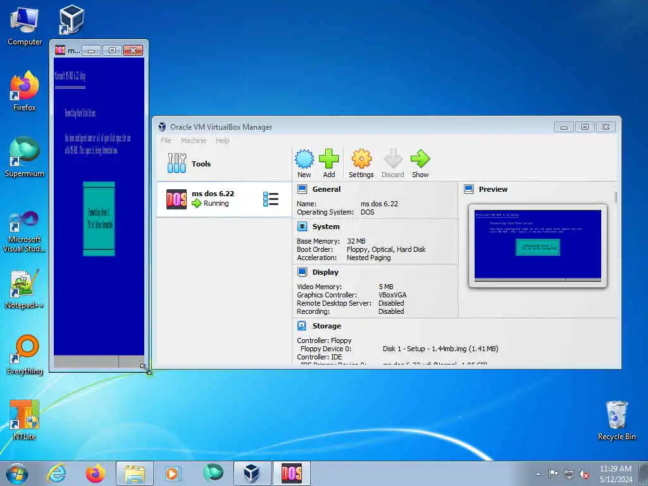Click the Discard toolbar arrow
Screen dimensions: 648x486
pos(392,159)
